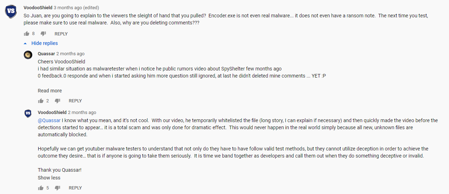Reply to VoodooShield's top comment

(x=61, y=34)
